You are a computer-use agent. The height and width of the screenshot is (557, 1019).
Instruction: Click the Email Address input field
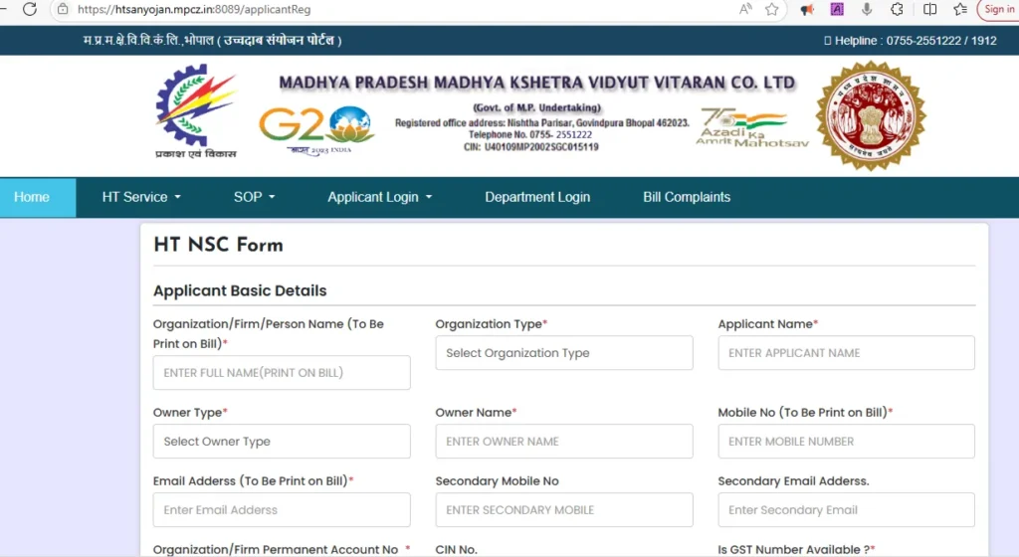[282, 509]
